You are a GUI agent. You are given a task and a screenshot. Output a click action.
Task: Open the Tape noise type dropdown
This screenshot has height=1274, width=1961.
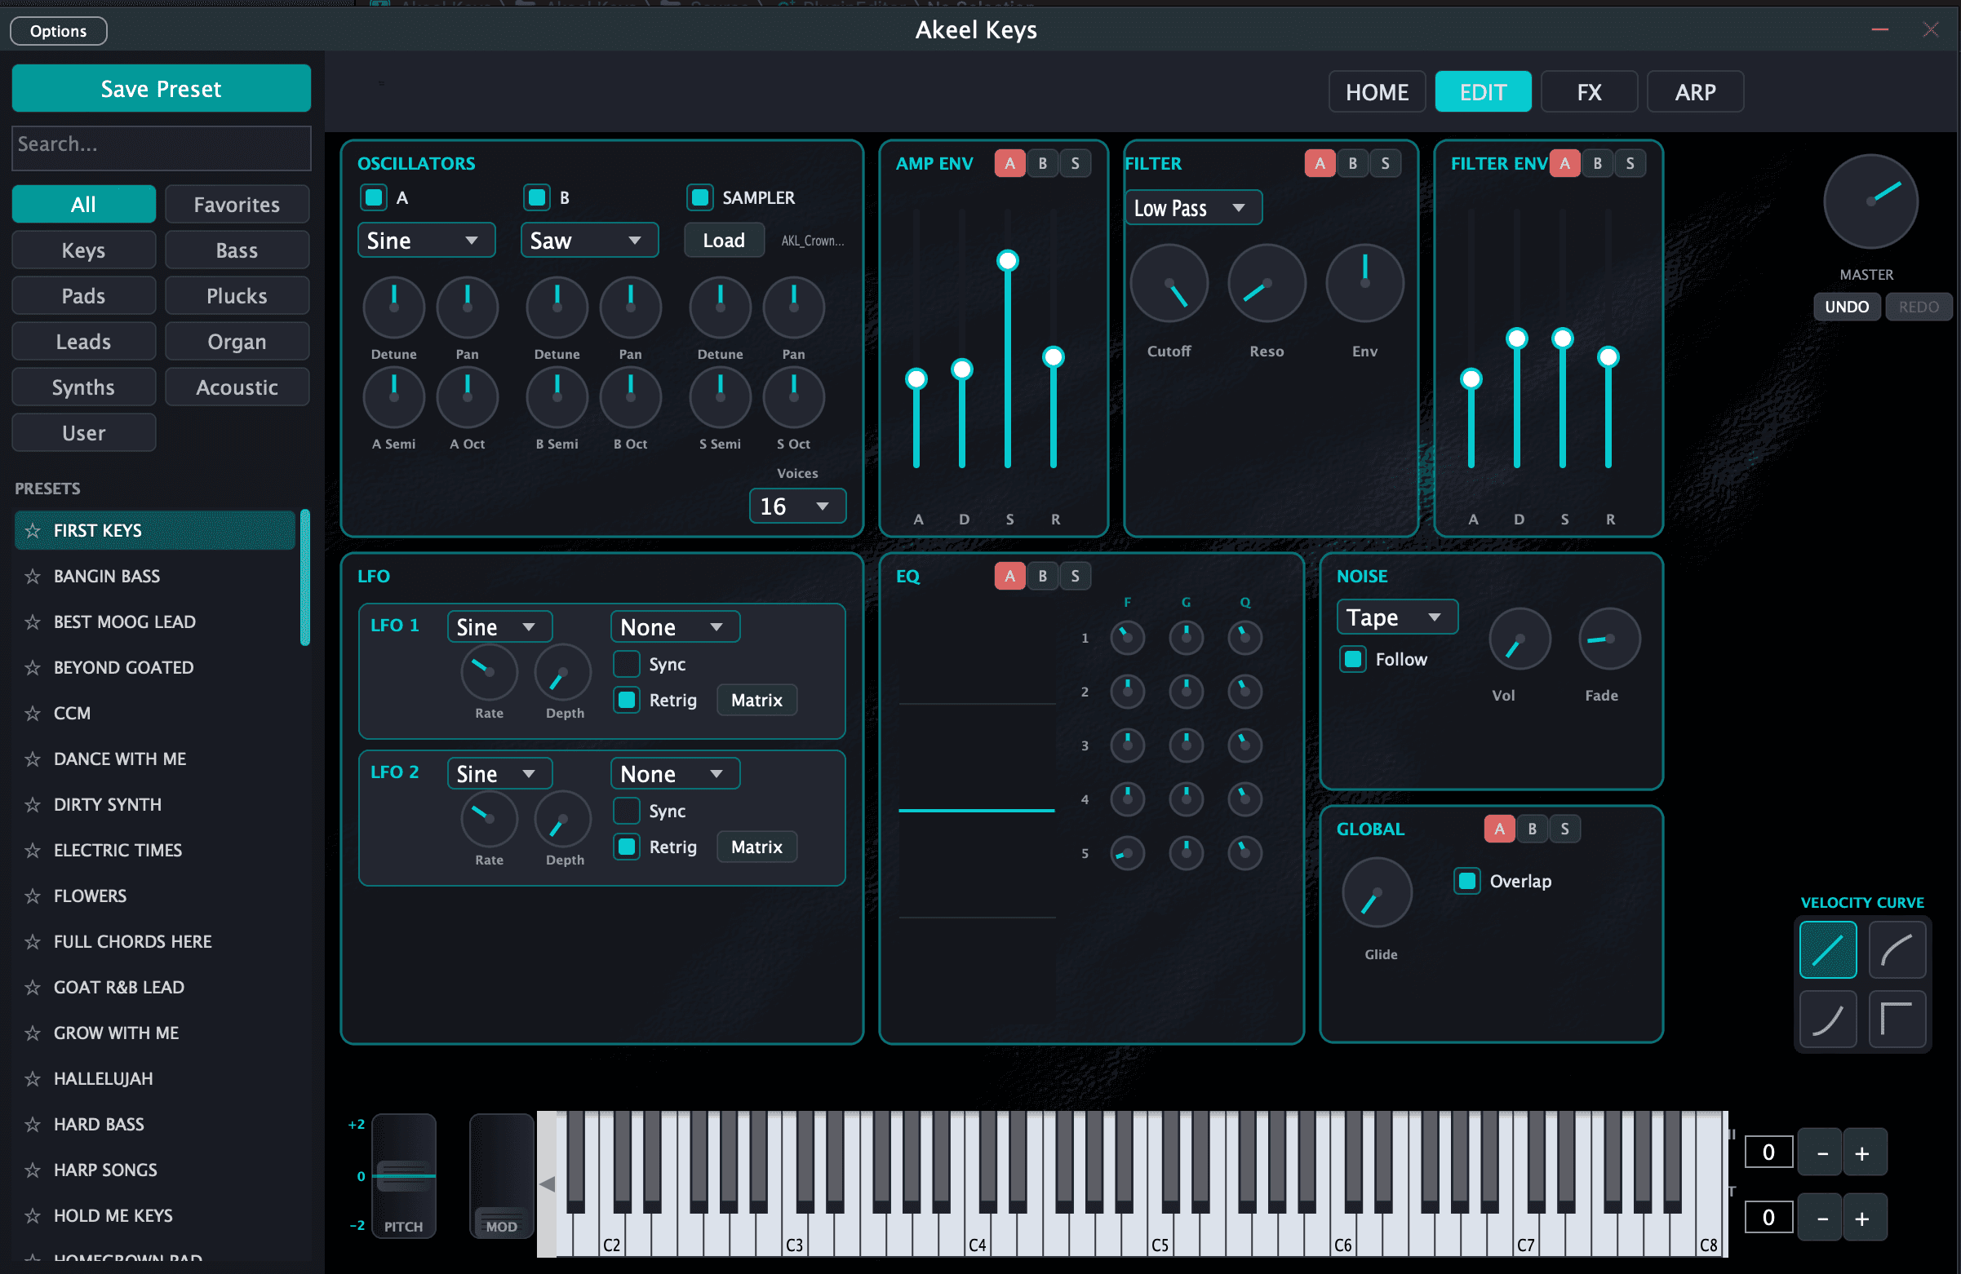pos(1395,617)
